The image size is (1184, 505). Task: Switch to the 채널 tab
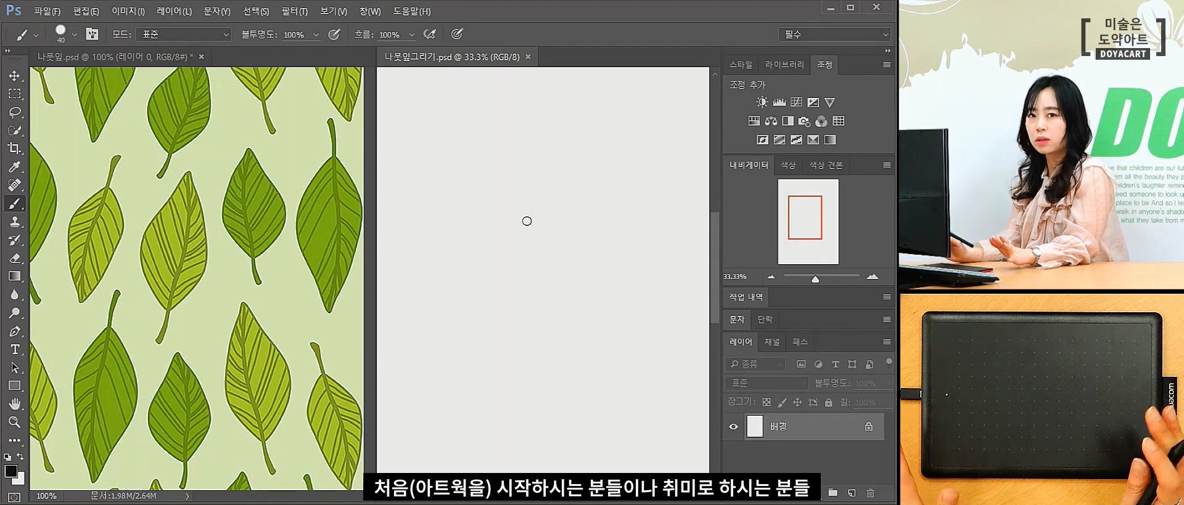(x=772, y=342)
